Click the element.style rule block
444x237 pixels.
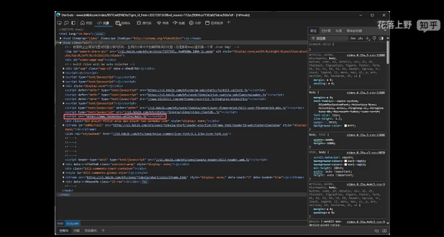346,46
